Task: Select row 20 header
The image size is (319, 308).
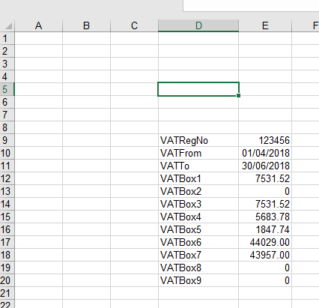Action: [7, 280]
